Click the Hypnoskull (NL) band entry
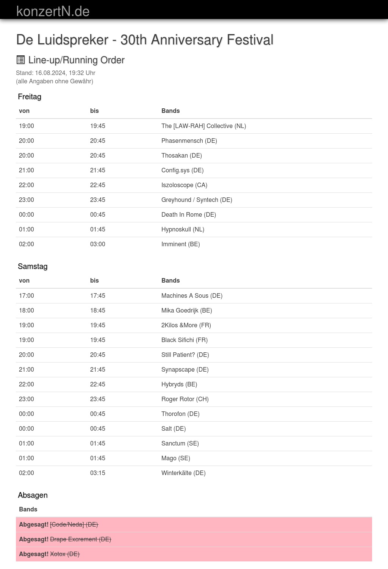The width and height of the screenshot is (388, 569). 183,230
